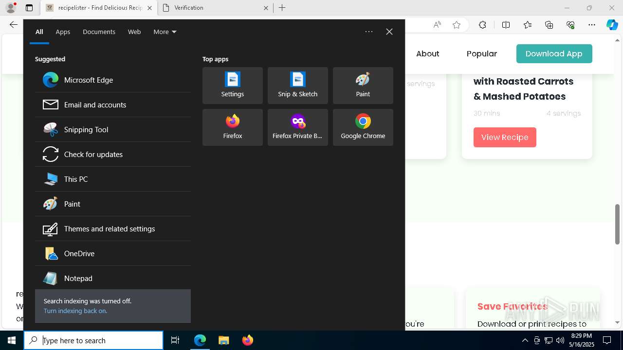Launch Firefox Private Browsing tile
623x350 pixels.
[x=298, y=127]
